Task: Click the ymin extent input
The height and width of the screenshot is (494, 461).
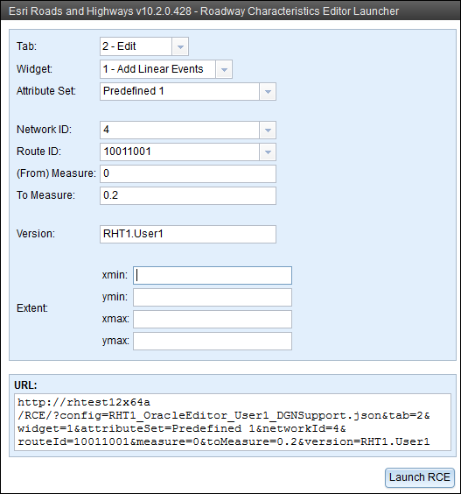Action: click(213, 298)
